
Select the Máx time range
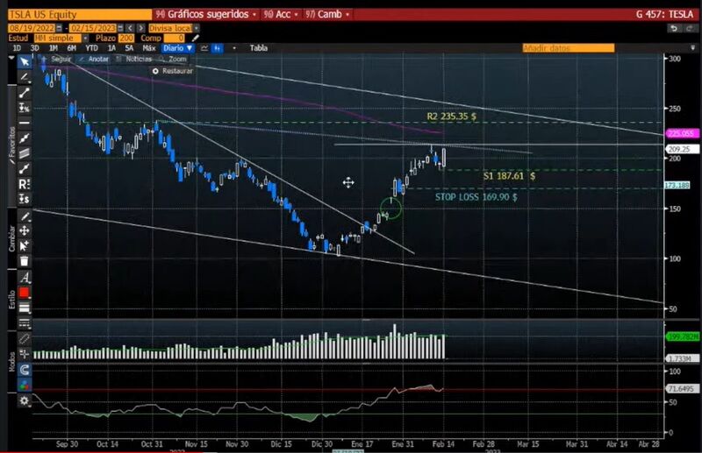tap(149, 48)
